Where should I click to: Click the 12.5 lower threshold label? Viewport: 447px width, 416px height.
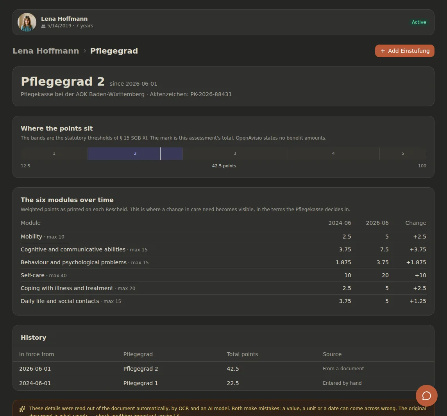[25, 166]
